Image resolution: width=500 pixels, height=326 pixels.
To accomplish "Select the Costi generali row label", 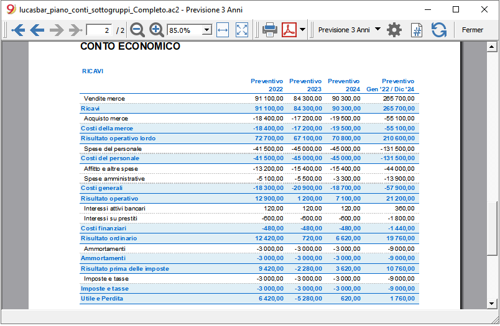I will [101, 188].
